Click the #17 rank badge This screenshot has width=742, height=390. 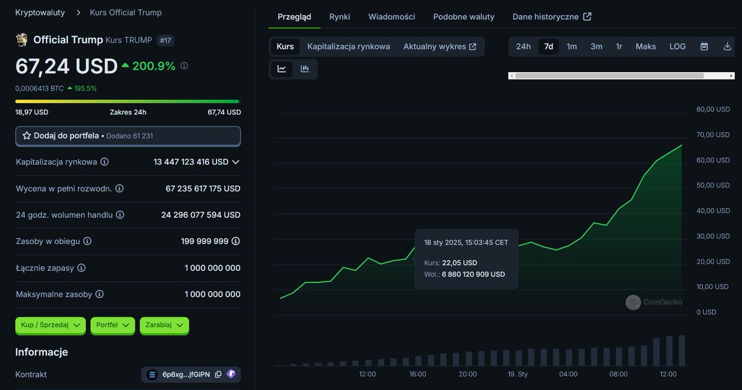coord(166,40)
